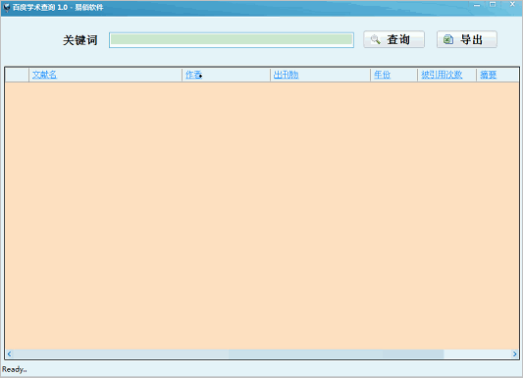Minimize the 百度学术查询 window
This screenshot has width=523, height=378.
477,5
